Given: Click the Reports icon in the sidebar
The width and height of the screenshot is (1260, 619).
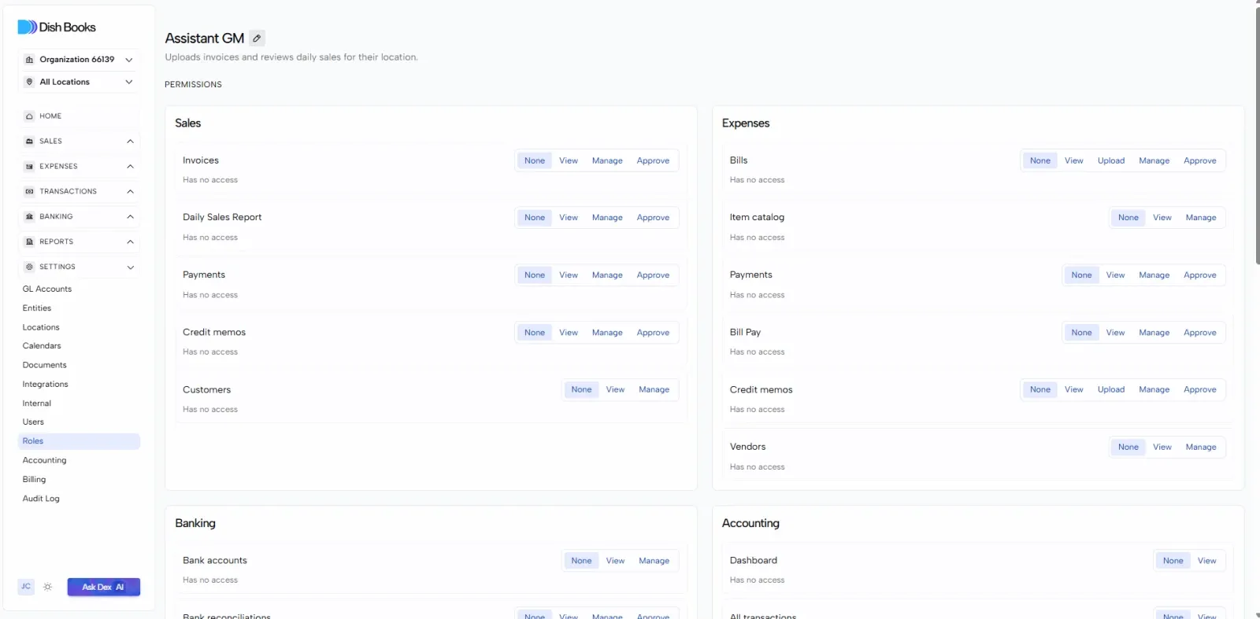Looking at the screenshot, I should click(x=29, y=242).
